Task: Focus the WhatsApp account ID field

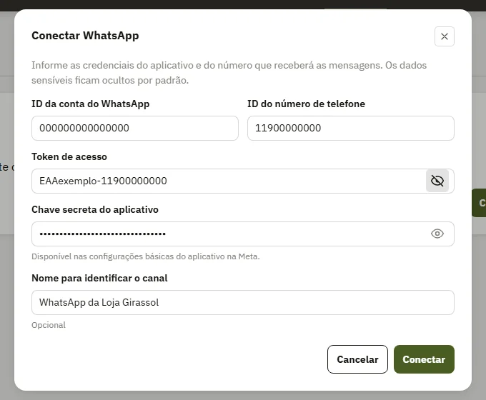Action: tap(135, 129)
